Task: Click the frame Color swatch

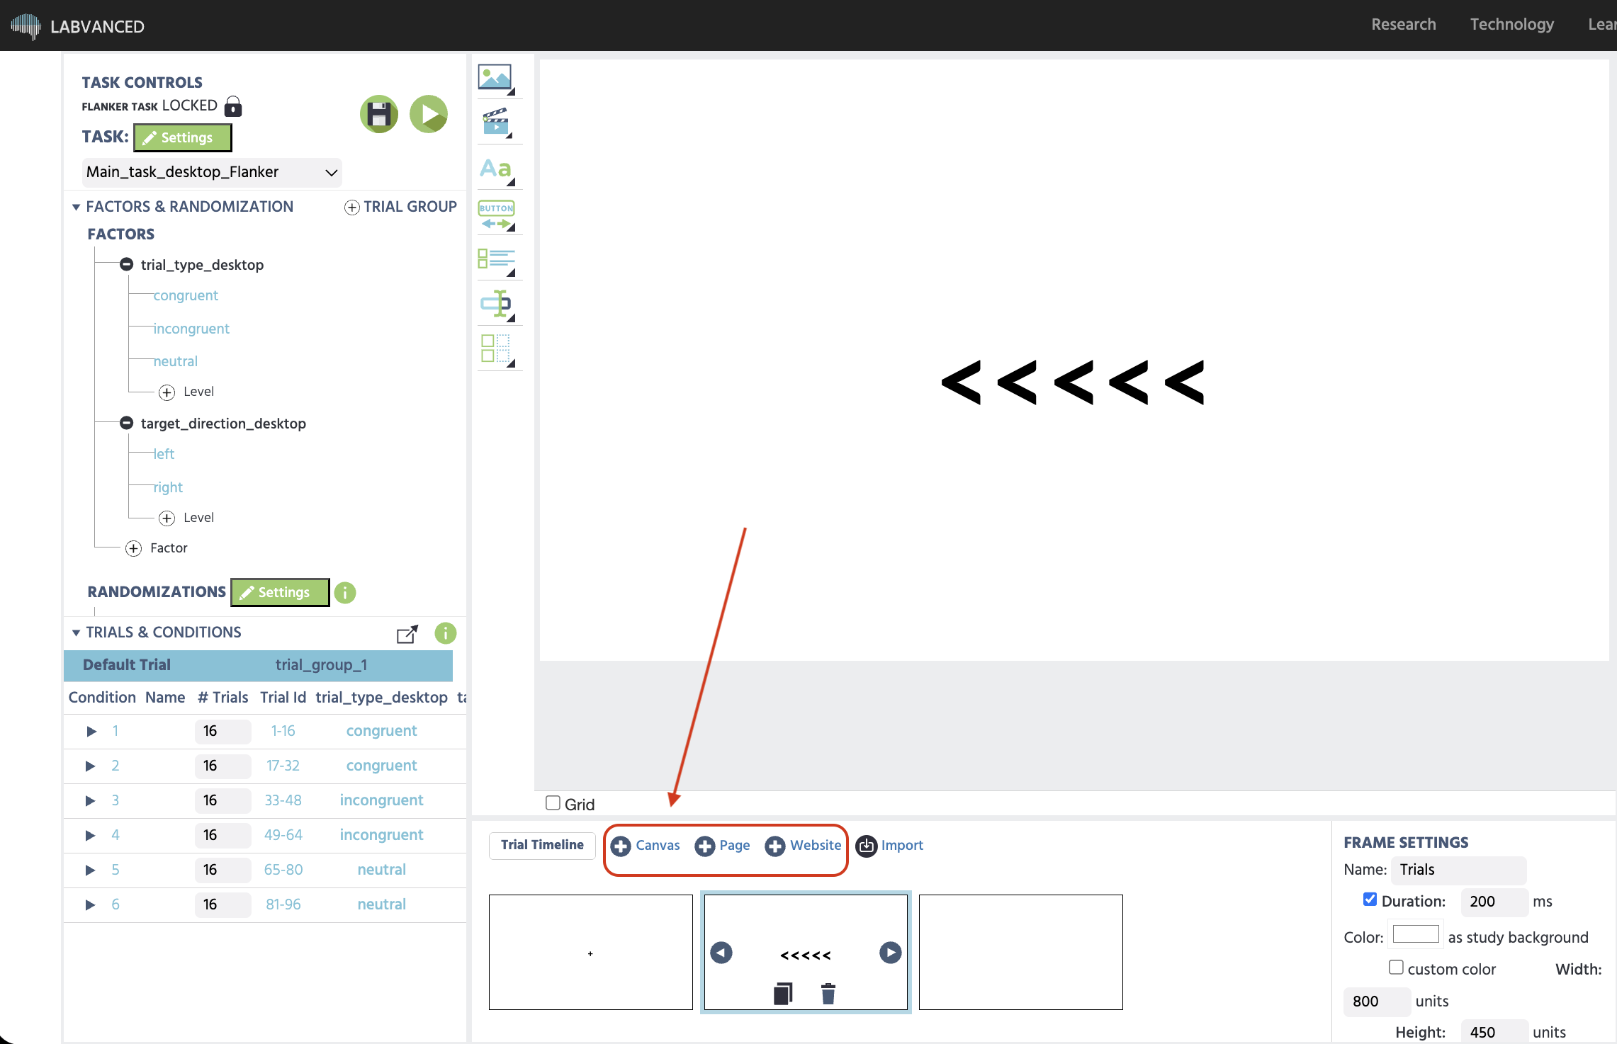Action: pyautogui.click(x=1415, y=934)
